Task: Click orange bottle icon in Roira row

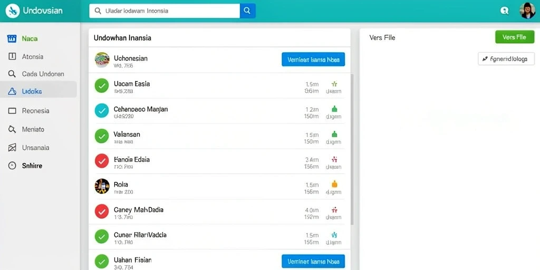Action: click(334, 184)
